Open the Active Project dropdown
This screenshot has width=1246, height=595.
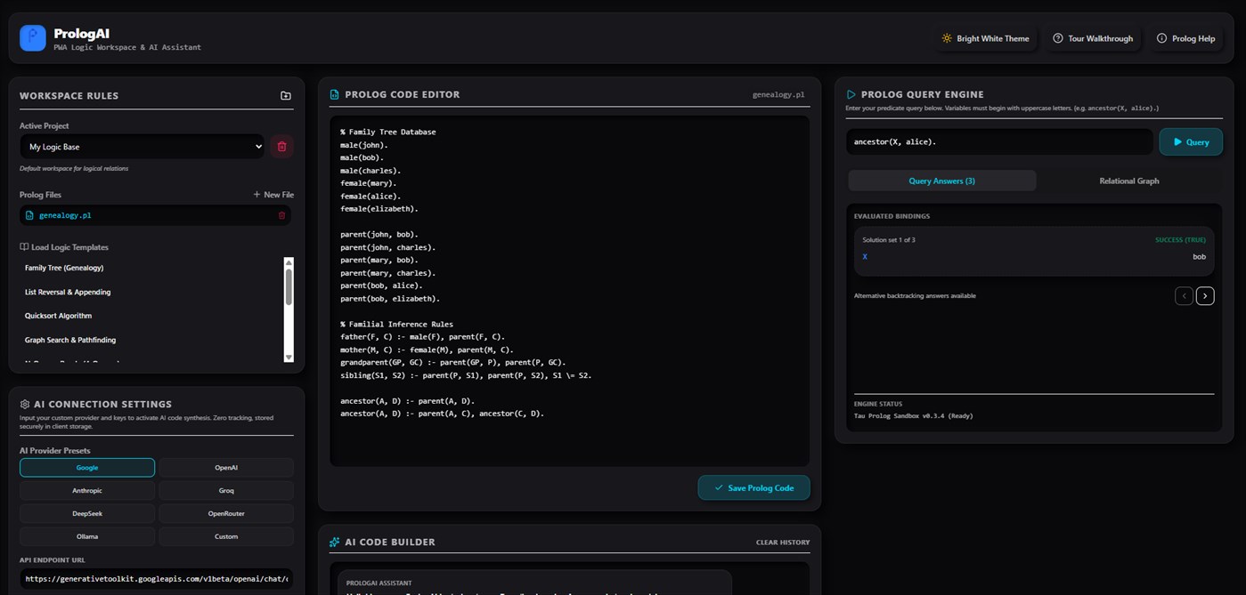[x=143, y=147]
